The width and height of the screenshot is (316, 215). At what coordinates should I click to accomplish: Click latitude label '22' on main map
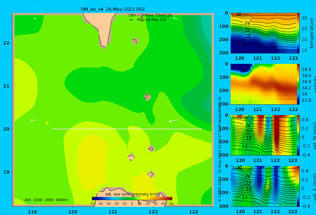(x=6, y=43)
